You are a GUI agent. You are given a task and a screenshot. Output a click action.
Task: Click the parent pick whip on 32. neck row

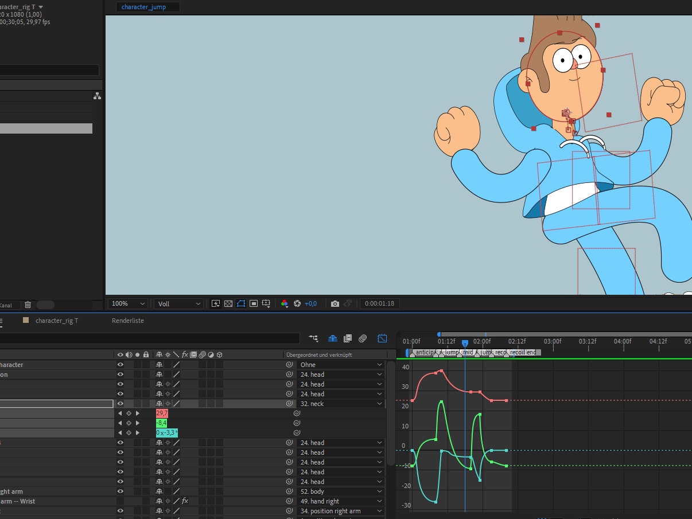coord(289,404)
